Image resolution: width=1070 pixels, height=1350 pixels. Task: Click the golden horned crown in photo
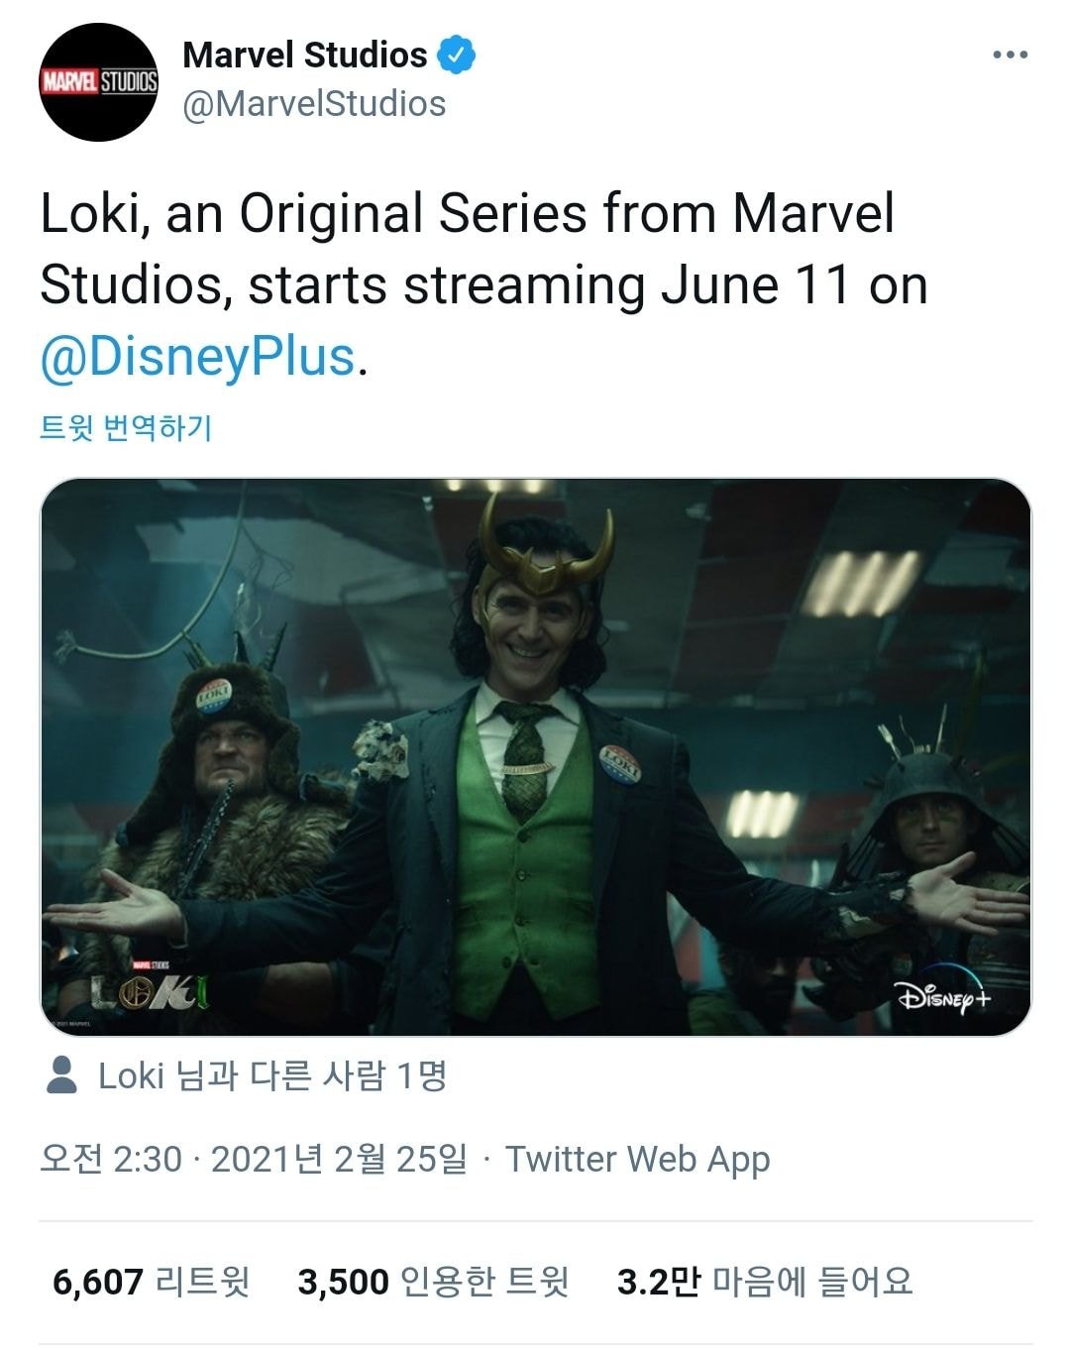[544, 555]
